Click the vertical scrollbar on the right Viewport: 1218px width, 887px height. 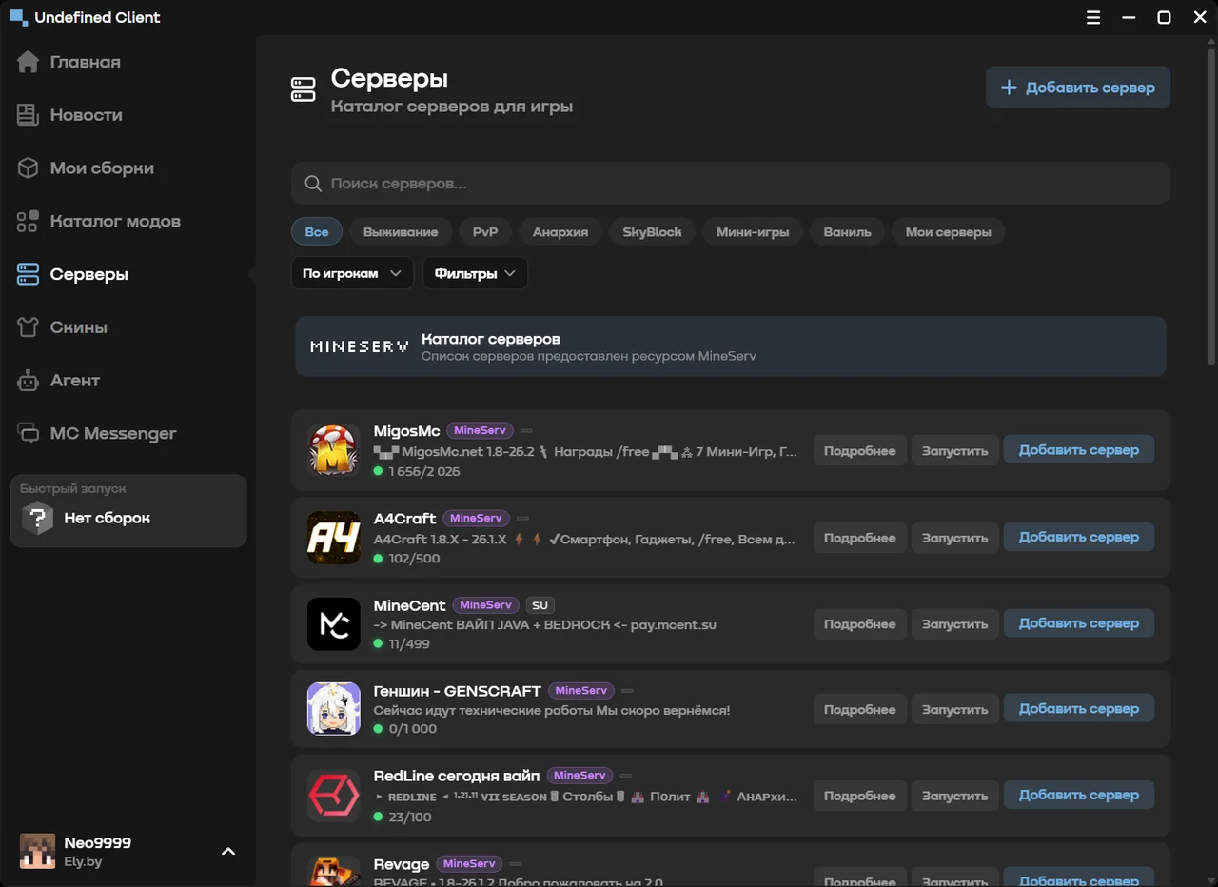(x=1211, y=205)
